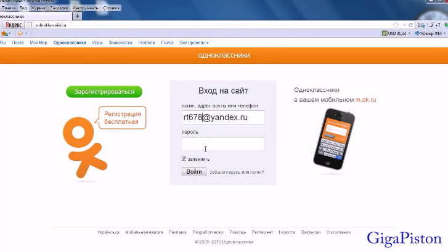Open the Вид menu

(x=23, y=8)
